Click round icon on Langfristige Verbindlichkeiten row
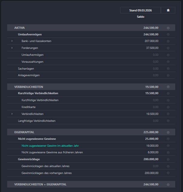 coord(168,121)
